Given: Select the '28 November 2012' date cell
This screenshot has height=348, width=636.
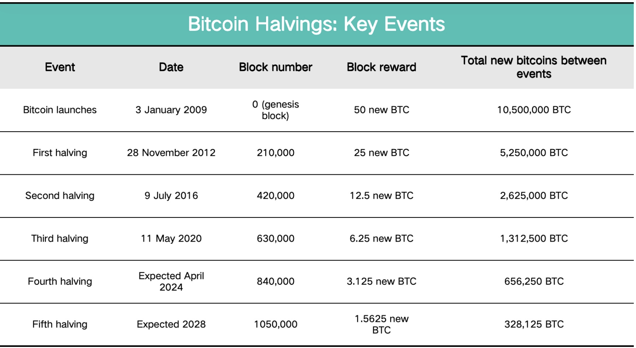Looking at the screenshot, I should click(x=171, y=153).
